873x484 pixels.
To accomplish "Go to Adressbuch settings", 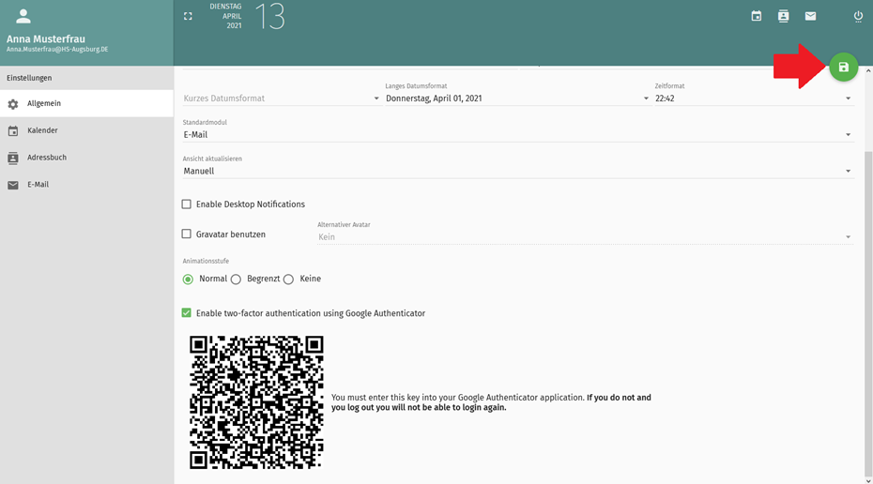I will (46, 158).
